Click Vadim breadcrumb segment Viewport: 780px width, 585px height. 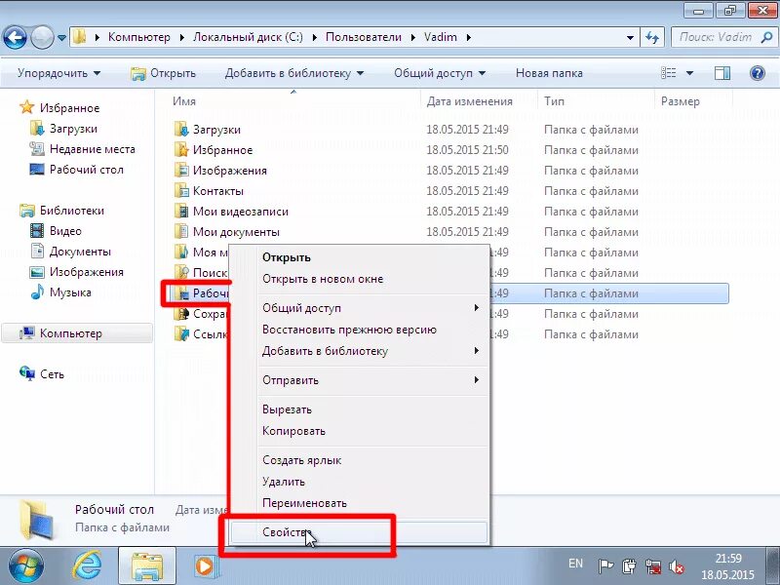pos(441,37)
